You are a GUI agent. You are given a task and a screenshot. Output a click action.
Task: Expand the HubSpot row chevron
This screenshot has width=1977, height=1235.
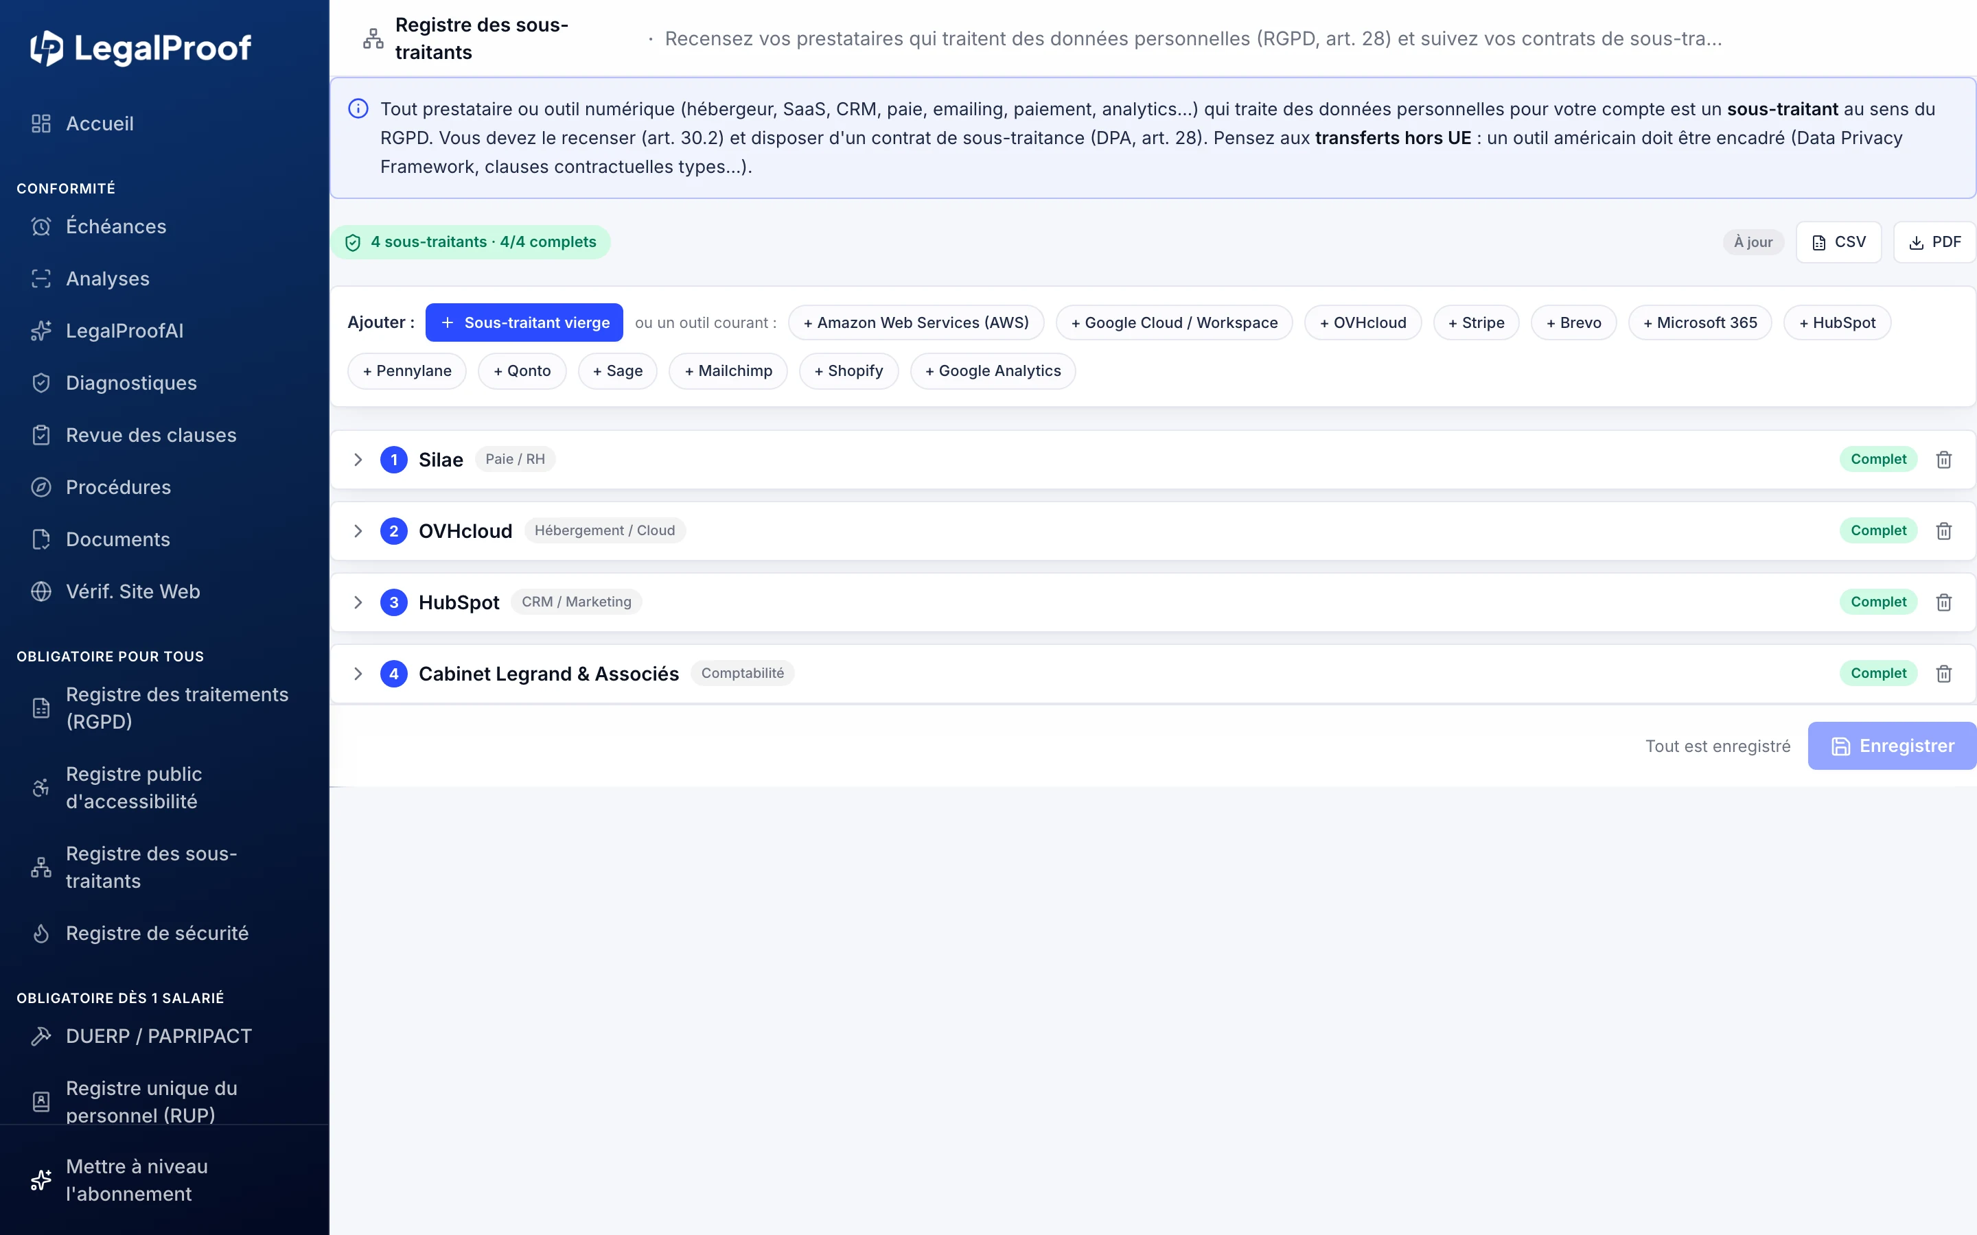tap(358, 602)
